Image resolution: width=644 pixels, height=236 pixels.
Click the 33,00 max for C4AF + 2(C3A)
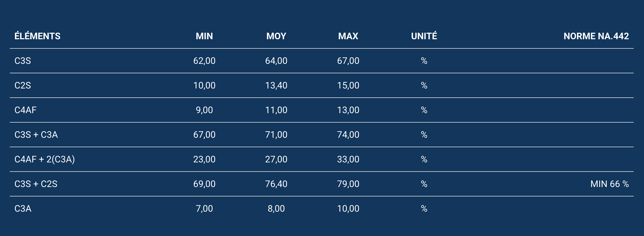click(x=348, y=159)
